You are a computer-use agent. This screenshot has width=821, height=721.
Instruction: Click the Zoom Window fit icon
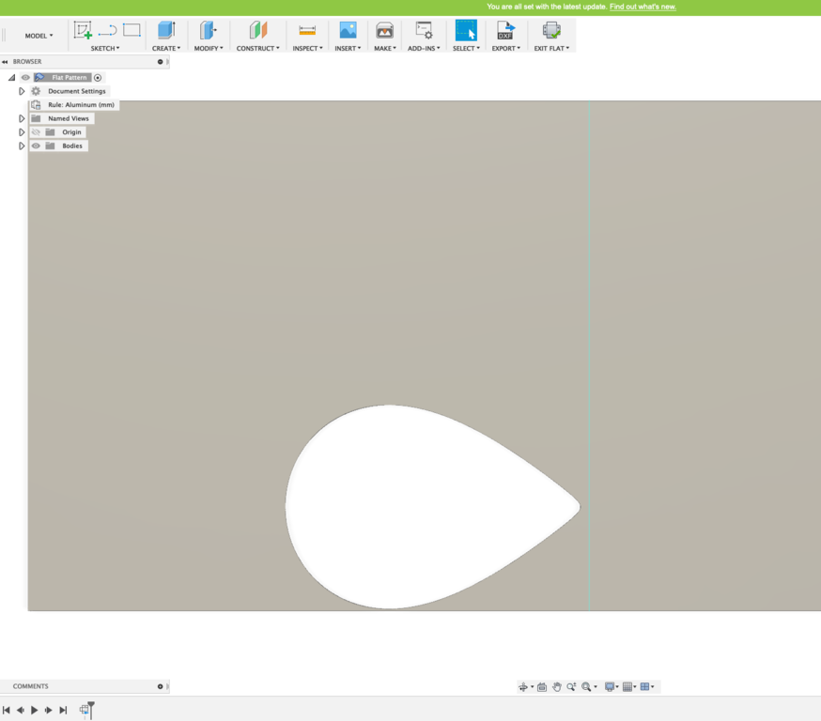click(x=586, y=687)
